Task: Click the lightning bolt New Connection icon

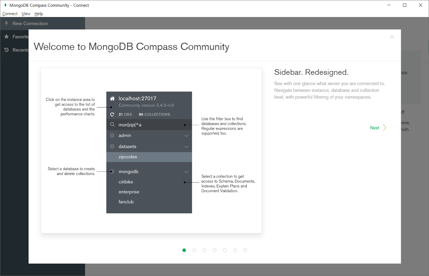Action: pos(6,23)
